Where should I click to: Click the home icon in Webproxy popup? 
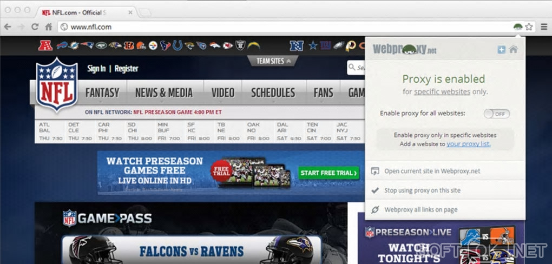point(513,49)
